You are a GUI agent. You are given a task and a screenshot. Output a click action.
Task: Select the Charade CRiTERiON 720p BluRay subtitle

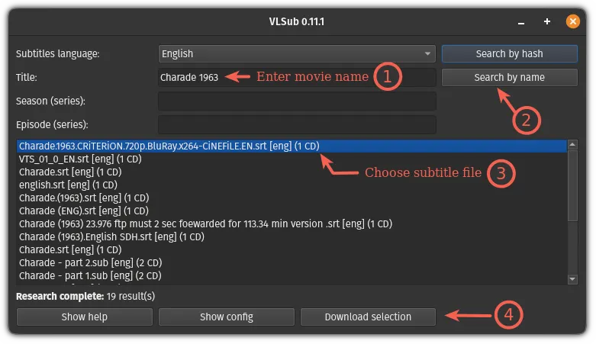168,146
